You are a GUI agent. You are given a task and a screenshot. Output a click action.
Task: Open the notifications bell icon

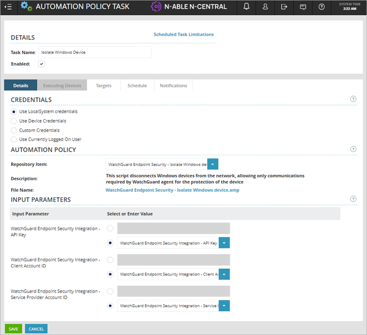pos(246,7)
